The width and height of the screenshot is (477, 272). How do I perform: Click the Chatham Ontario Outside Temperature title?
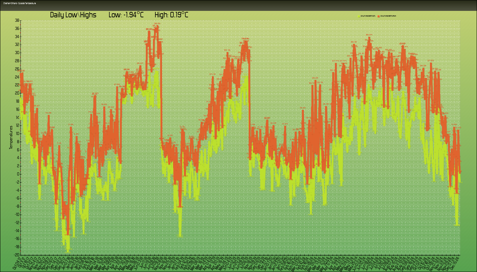(x=19, y=3)
